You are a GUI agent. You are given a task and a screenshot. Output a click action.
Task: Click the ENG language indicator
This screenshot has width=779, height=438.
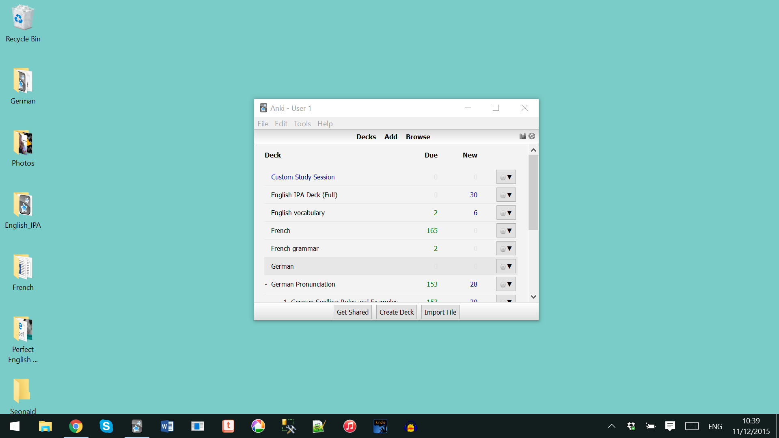click(715, 427)
